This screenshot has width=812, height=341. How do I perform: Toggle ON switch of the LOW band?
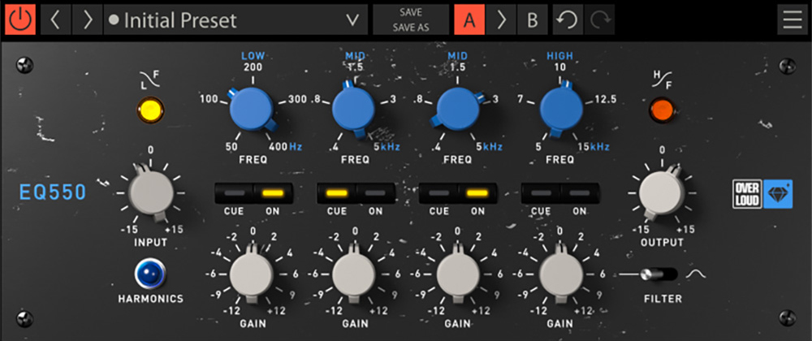(273, 193)
